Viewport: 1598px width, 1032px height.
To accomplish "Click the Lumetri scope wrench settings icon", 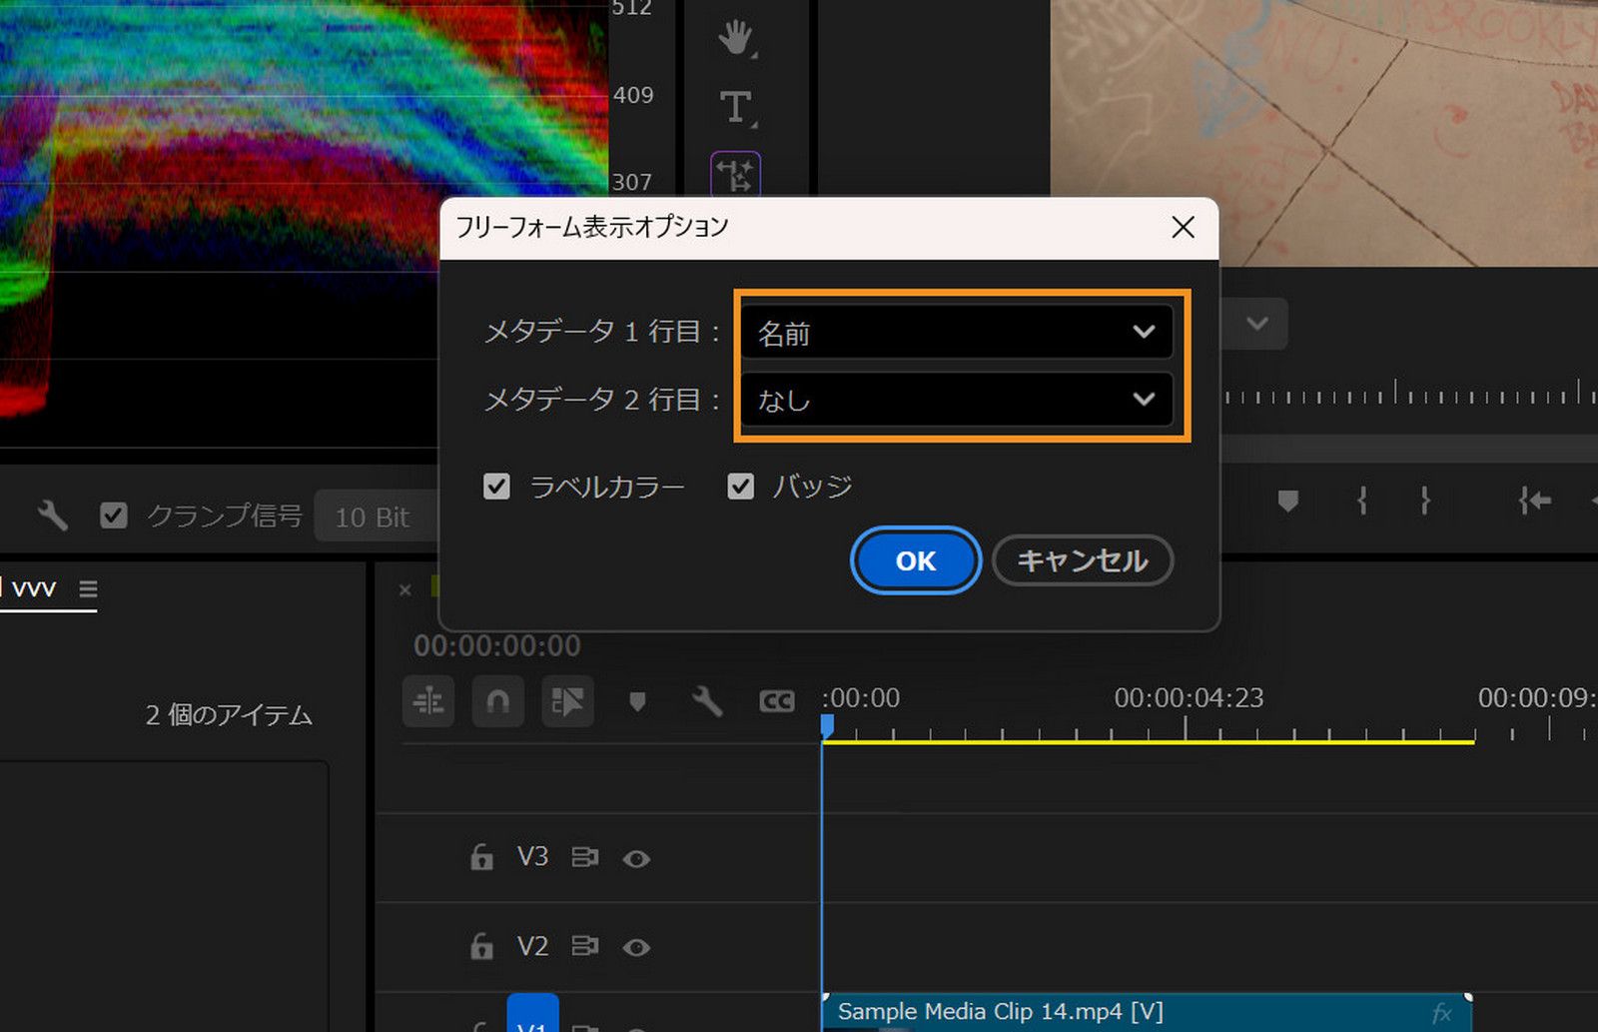I will (x=52, y=516).
